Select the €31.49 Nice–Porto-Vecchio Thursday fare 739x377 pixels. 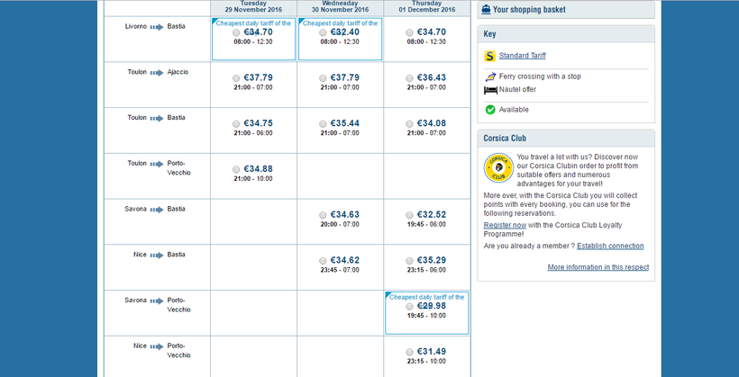click(x=410, y=352)
